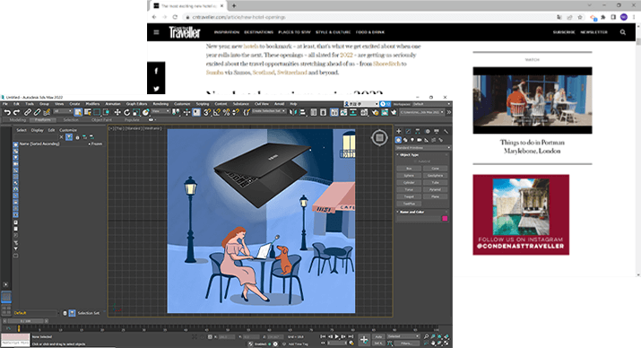Click the Align tool icon
This screenshot has height=348, width=641.
pos(302,112)
